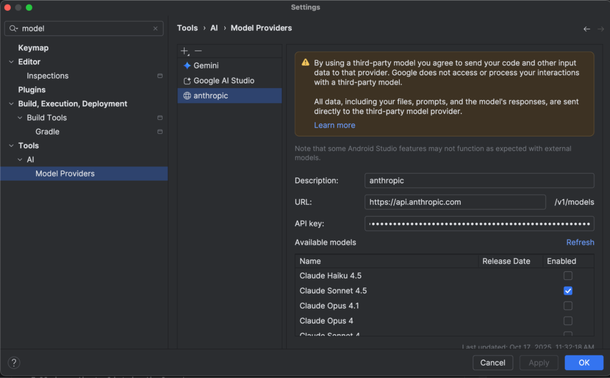Open the Keymap settings page
This screenshot has height=378, width=610.
click(x=33, y=48)
